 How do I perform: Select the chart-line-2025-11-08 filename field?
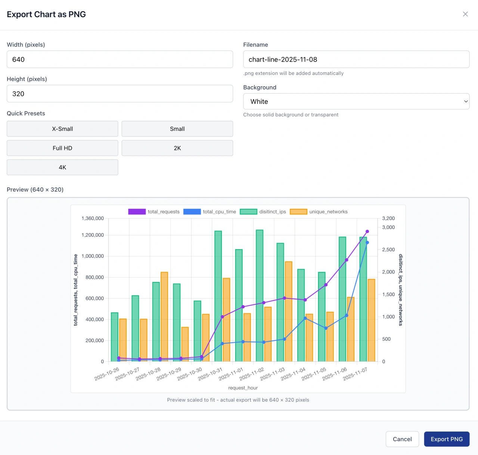356,59
